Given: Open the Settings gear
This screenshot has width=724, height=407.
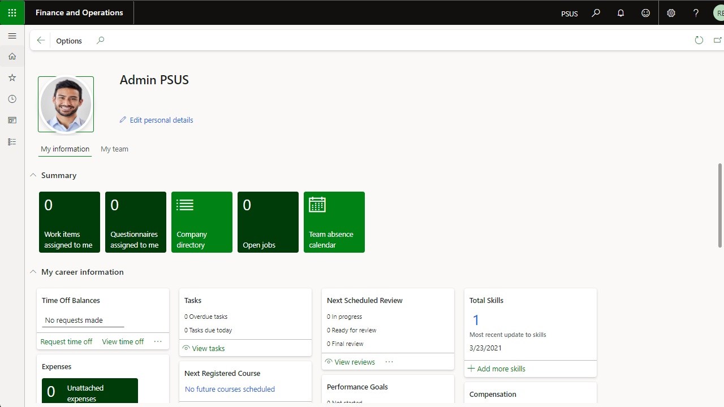Looking at the screenshot, I should (x=671, y=13).
